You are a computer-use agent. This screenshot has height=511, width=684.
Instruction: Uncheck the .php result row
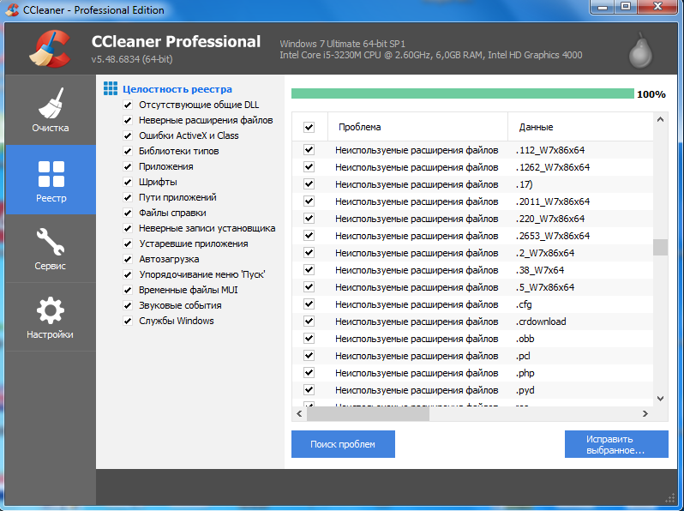(x=309, y=373)
